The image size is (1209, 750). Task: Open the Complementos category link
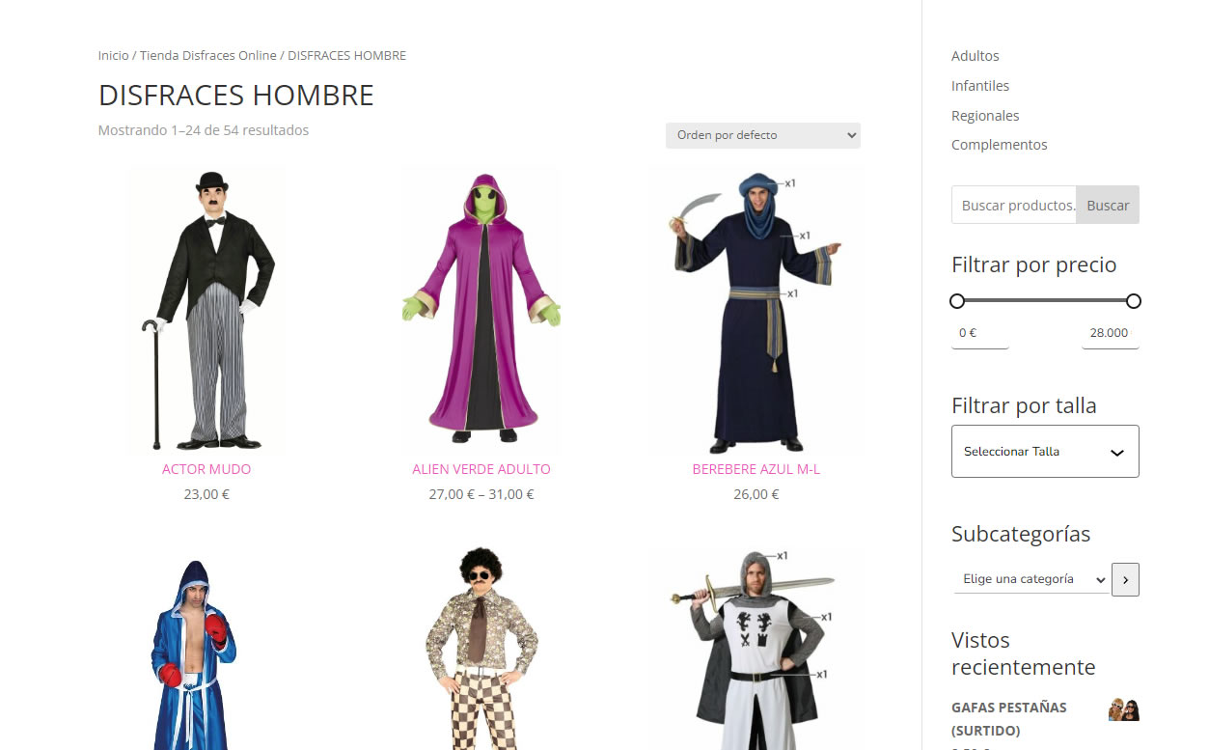click(x=1000, y=145)
